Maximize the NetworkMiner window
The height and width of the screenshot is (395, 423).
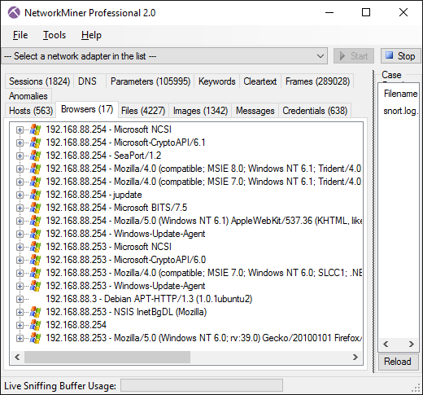(366, 12)
